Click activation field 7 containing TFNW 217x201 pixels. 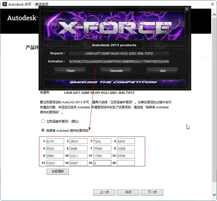click(102, 148)
